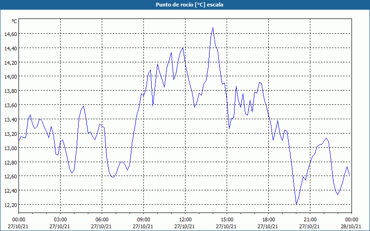
Task: Select the 12,20 y-axis label
Action: tap(11, 205)
